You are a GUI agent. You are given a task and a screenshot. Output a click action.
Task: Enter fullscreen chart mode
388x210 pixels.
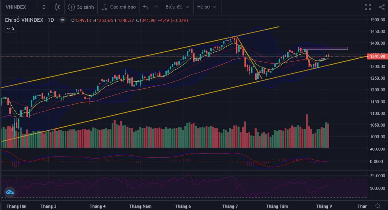pyautogui.click(x=368, y=7)
